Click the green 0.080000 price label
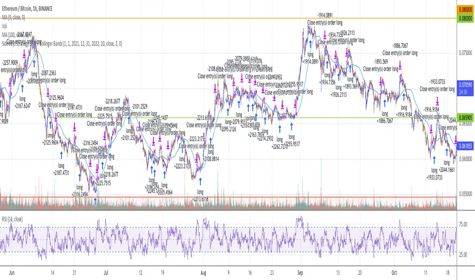 point(465,18)
